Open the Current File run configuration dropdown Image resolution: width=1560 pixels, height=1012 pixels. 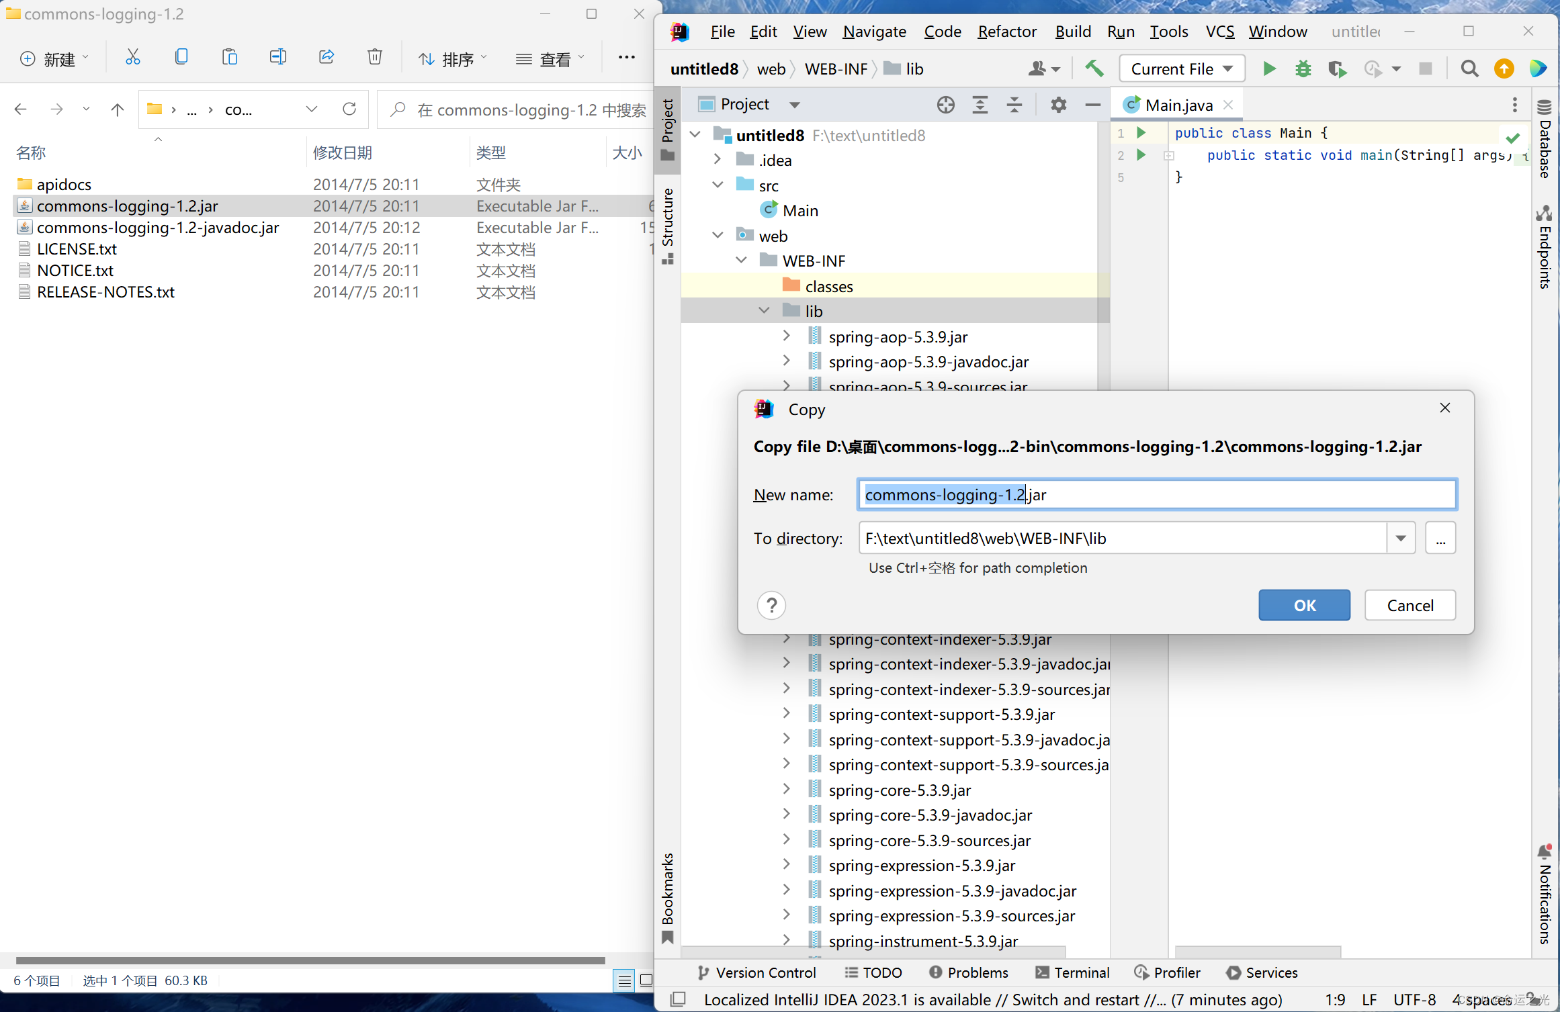click(x=1182, y=68)
